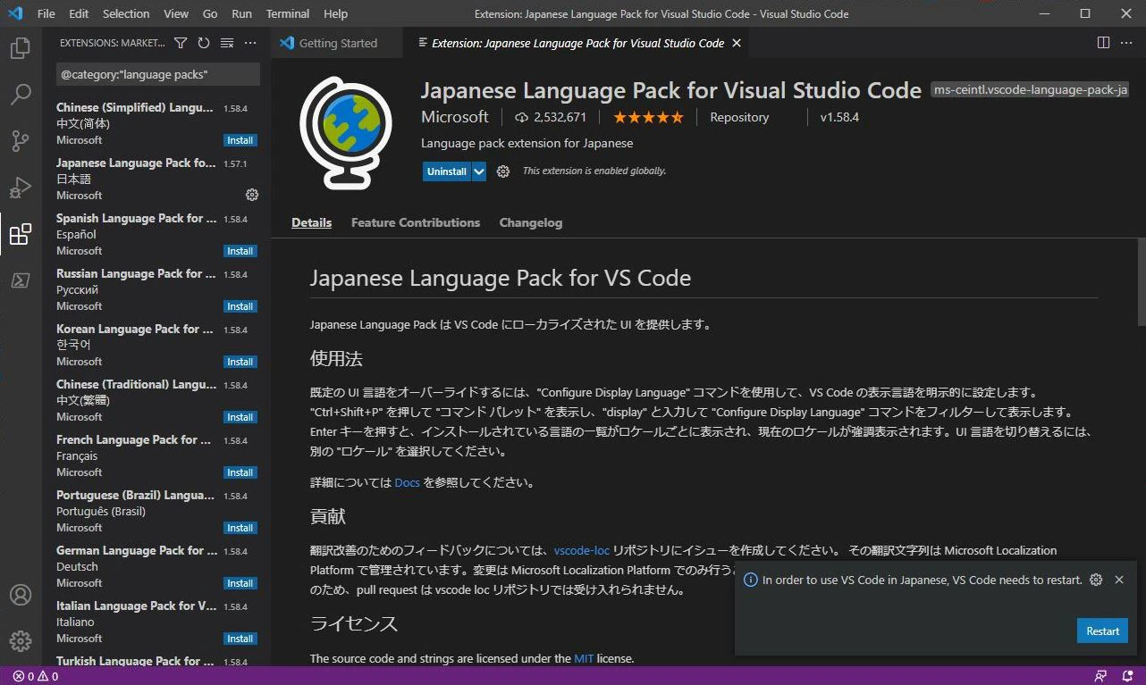
Task: Install the French Language Pack
Action: [x=240, y=472]
